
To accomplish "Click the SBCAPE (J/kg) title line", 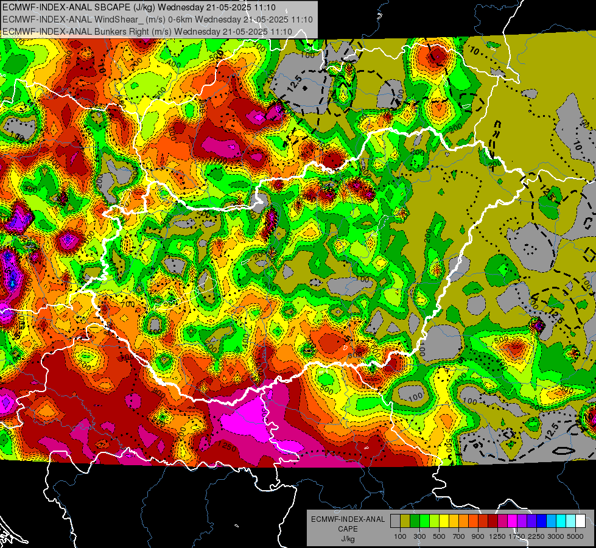I will (x=139, y=7).
